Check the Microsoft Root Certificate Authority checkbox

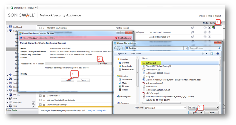[x=40, y=100]
